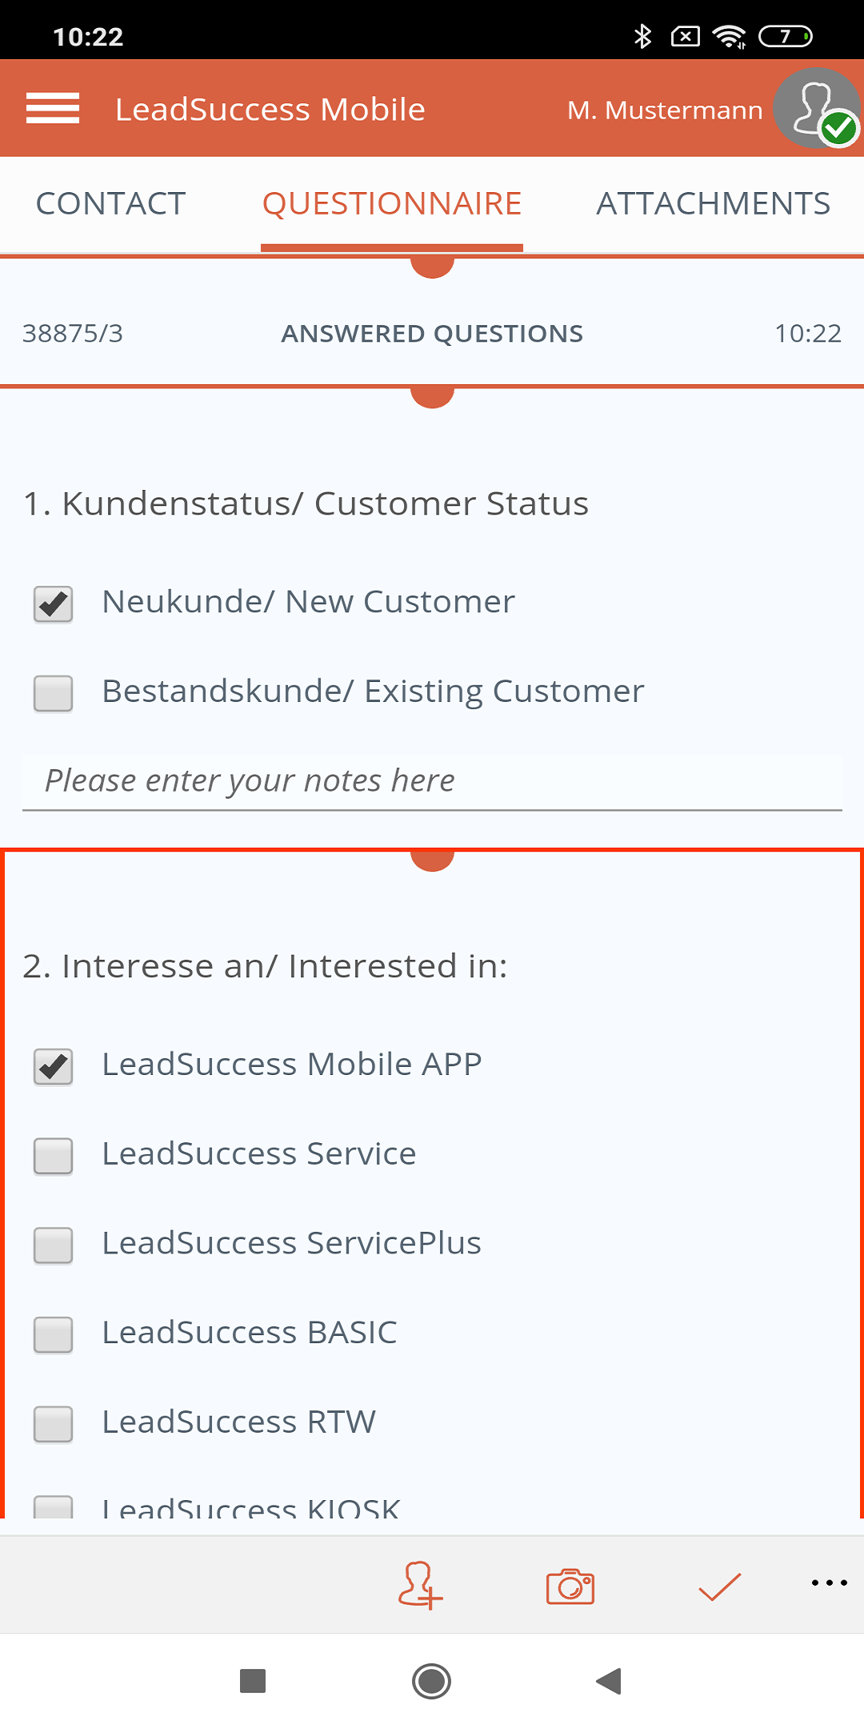This screenshot has width=864, height=1729.
Task: Tap the checkmark confirm icon
Action: 719,1586
